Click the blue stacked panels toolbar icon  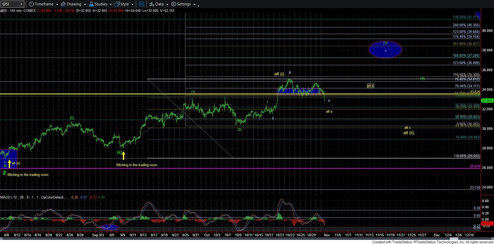tap(141, 4)
